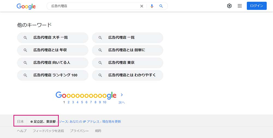Screen dimensions: 273x138
Task: Click the 日本 country label in footer
Action: tap(20, 122)
